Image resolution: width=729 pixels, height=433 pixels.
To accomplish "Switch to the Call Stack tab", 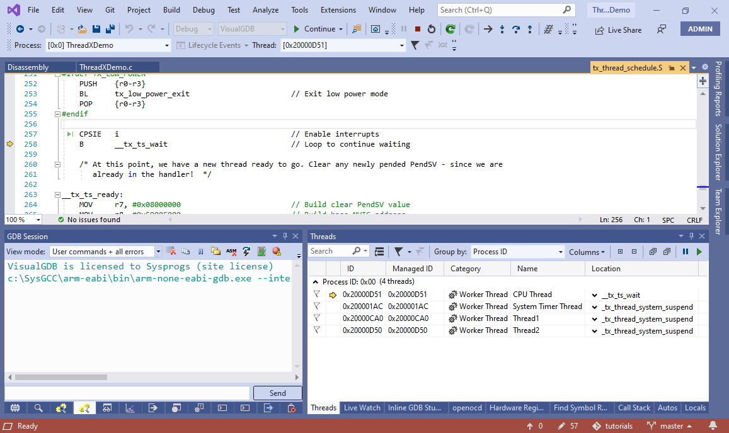I will pos(634,407).
